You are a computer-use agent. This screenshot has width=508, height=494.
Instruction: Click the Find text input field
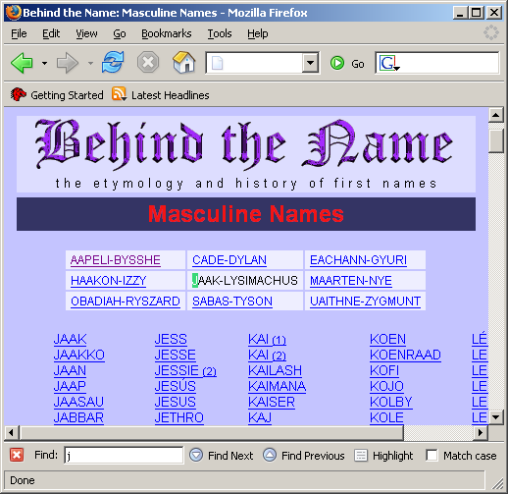point(124,456)
